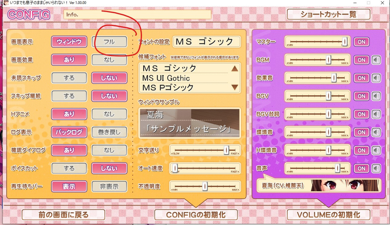Expand font list with the up arrow

[x=235, y=69]
